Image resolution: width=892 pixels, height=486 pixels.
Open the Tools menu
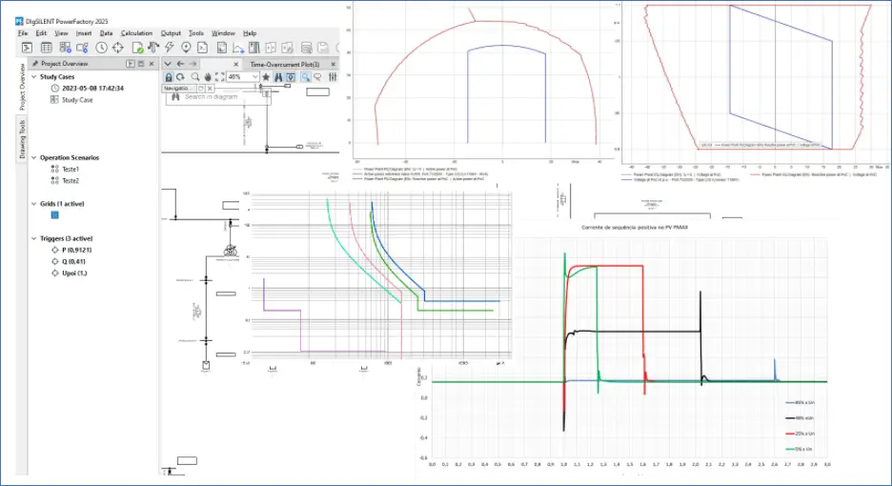pyautogui.click(x=195, y=33)
